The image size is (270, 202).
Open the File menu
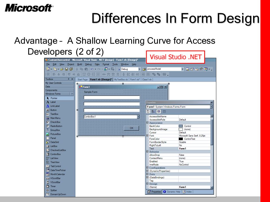tap(48, 64)
